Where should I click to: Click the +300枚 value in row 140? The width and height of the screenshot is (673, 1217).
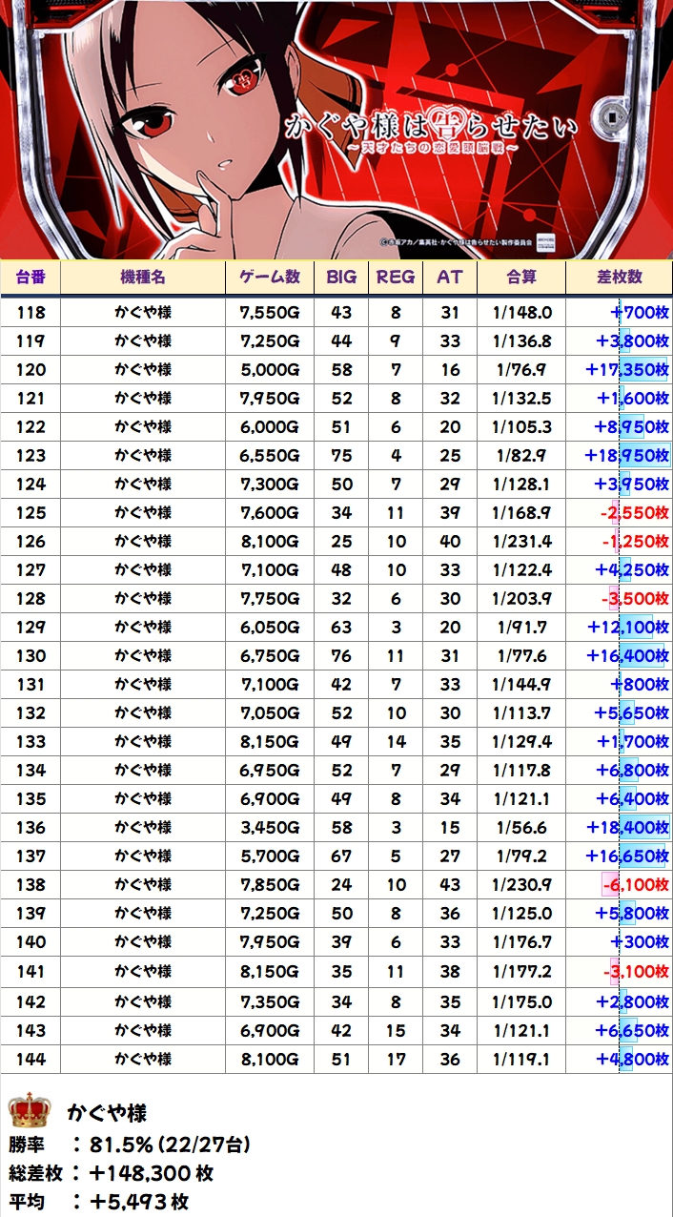[640, 944]
